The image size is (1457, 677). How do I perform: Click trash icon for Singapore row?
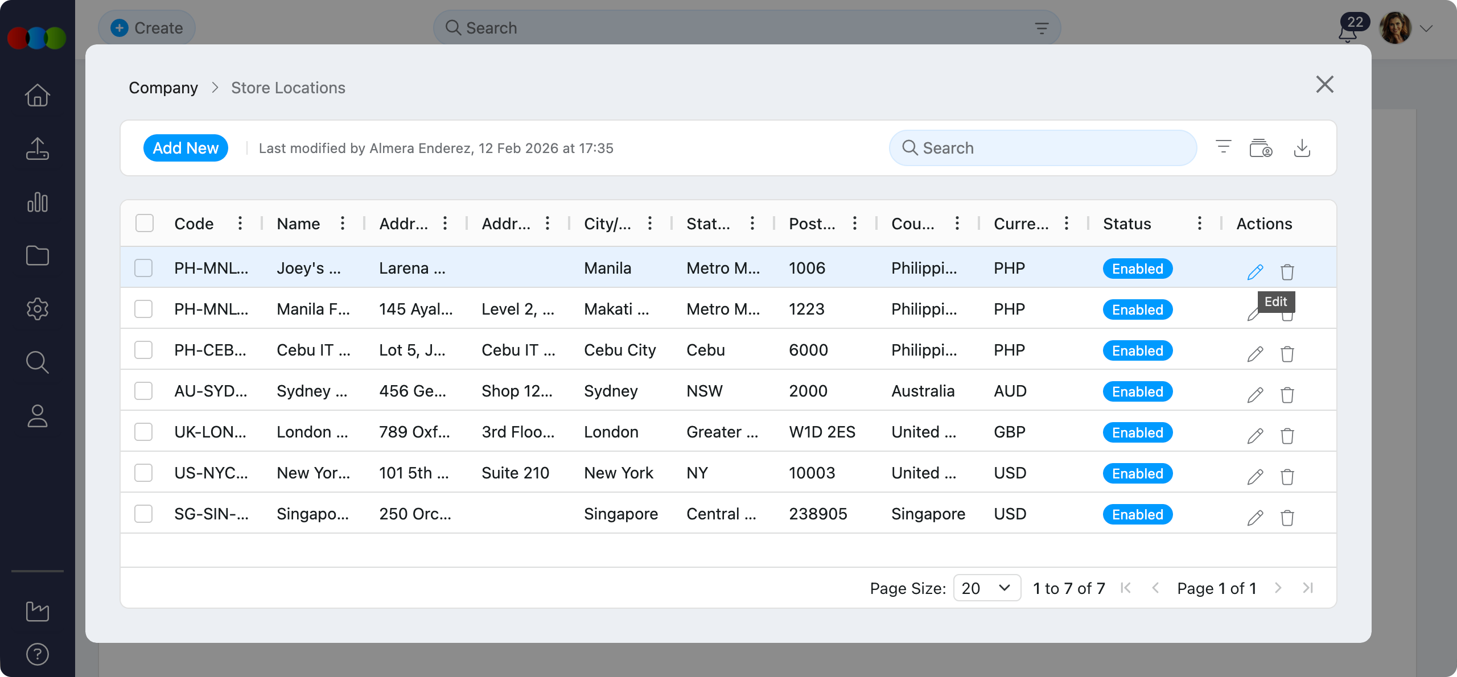tap(1287, 518)
